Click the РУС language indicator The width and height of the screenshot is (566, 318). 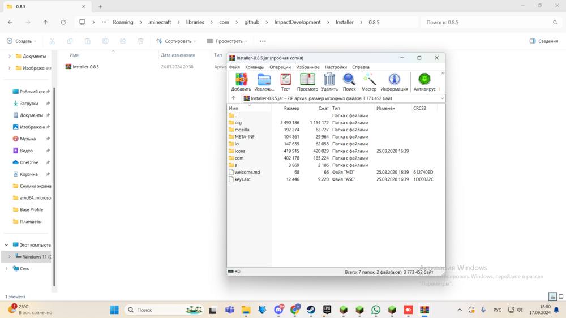click(x=497, y=310)
